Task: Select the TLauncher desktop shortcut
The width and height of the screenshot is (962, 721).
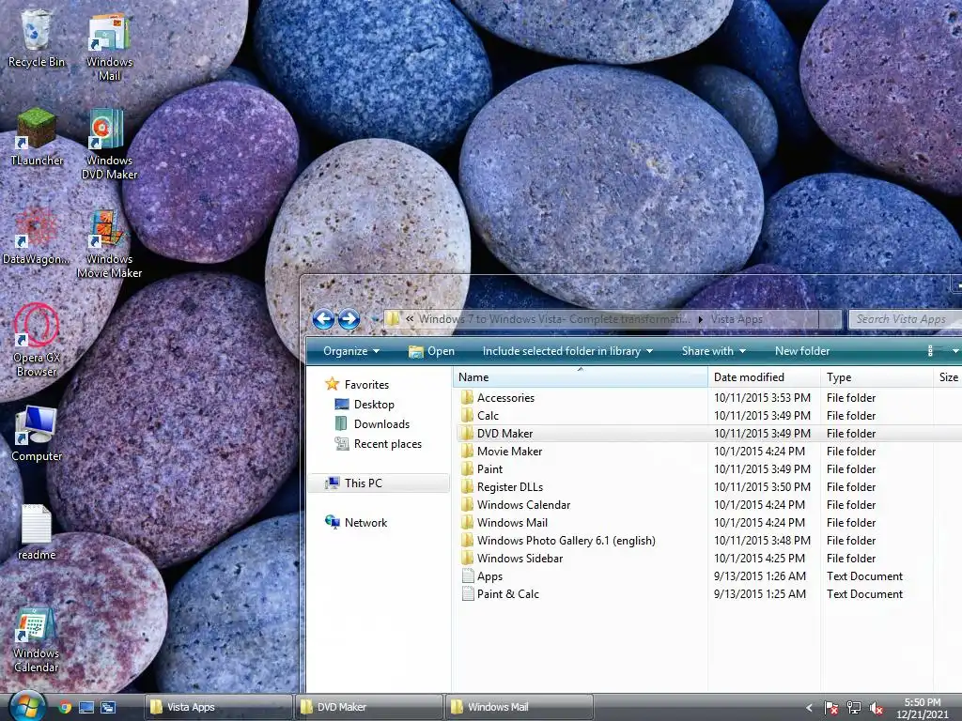Action: 37,137
